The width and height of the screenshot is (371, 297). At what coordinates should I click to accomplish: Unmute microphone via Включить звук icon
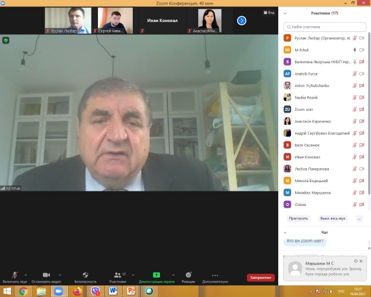click(x=14, y=275)
